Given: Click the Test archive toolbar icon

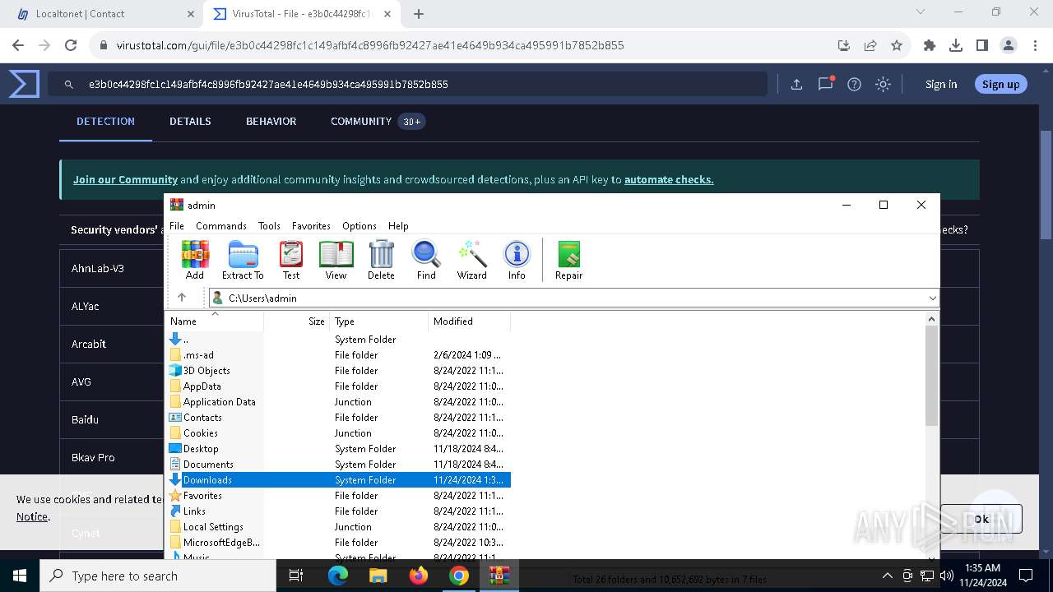Looking at the screenshot, I should pyautogui.click(x=291, y=260).
